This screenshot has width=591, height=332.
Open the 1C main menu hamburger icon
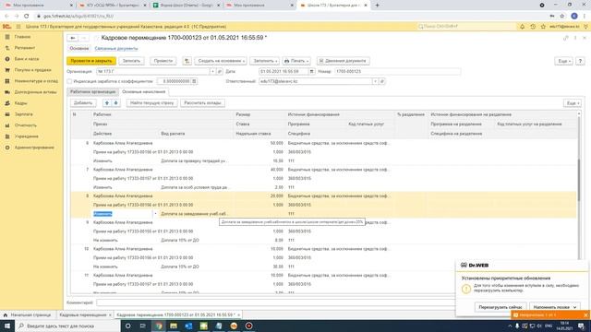(18, 27)
